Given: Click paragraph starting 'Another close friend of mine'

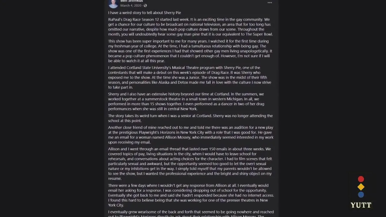Looking at the screenshot, I should [190, 135].
